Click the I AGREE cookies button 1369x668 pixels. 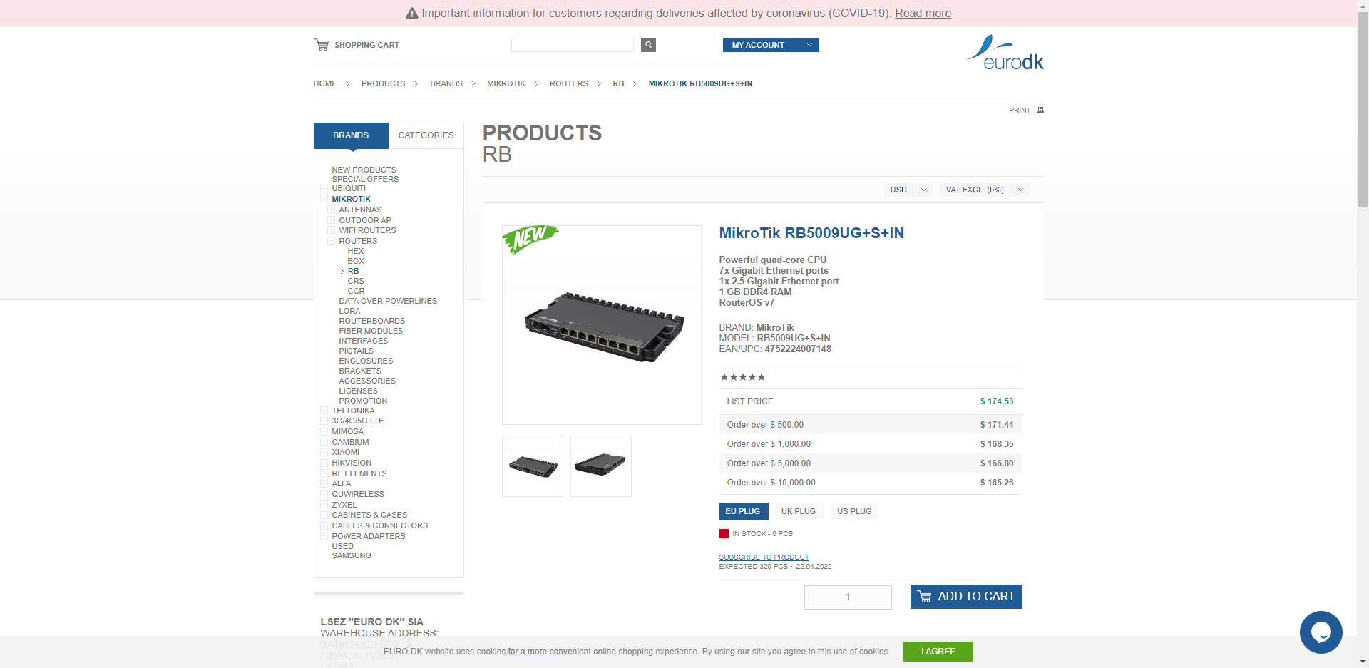pyautogui.click(x=938, y=651)
